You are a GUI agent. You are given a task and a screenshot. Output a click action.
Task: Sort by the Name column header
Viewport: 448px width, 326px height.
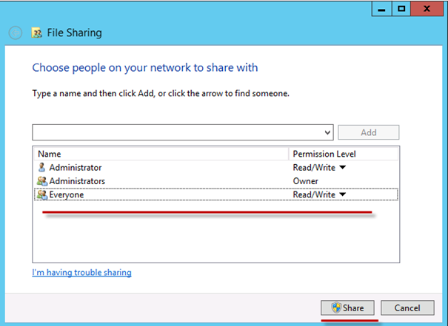[161, 154]
